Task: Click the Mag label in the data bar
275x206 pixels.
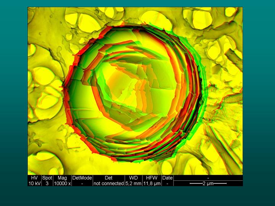Action: 62,178
